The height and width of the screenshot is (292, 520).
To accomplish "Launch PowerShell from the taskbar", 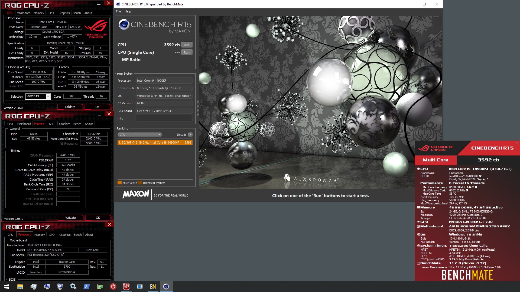I will click(86, 287).
